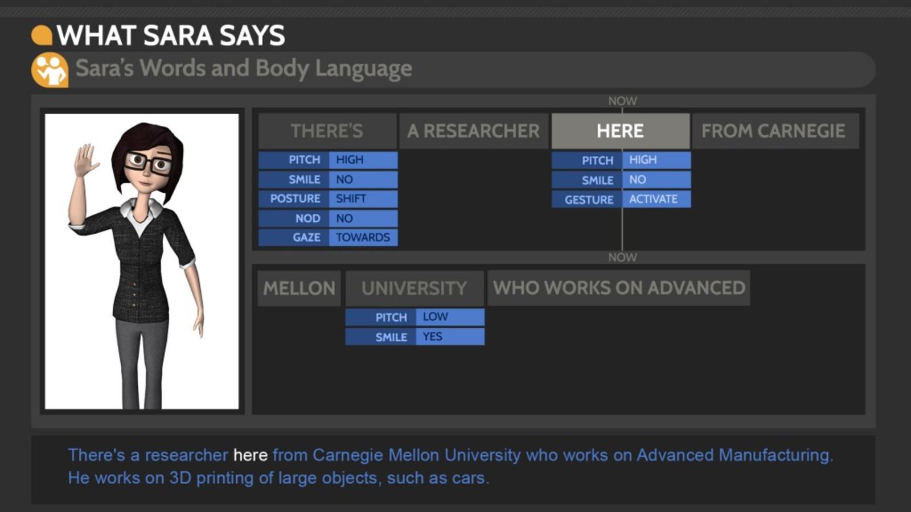Click the SMILE YES attribute row
Screen dimensions: 911x512
coord(415,337)
